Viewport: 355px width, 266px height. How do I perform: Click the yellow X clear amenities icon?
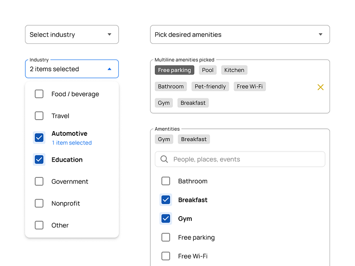tap(320, 87)
